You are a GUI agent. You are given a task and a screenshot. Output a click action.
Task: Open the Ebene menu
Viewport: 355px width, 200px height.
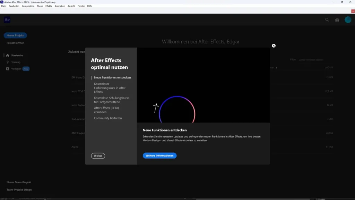coord(40,6)
